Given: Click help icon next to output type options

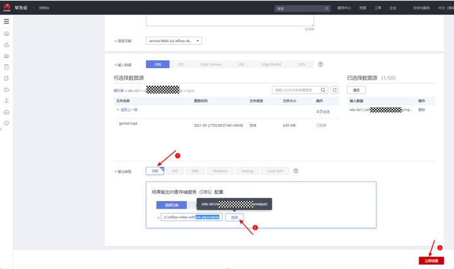Looking at the screenshot, I should pos(296,171).
